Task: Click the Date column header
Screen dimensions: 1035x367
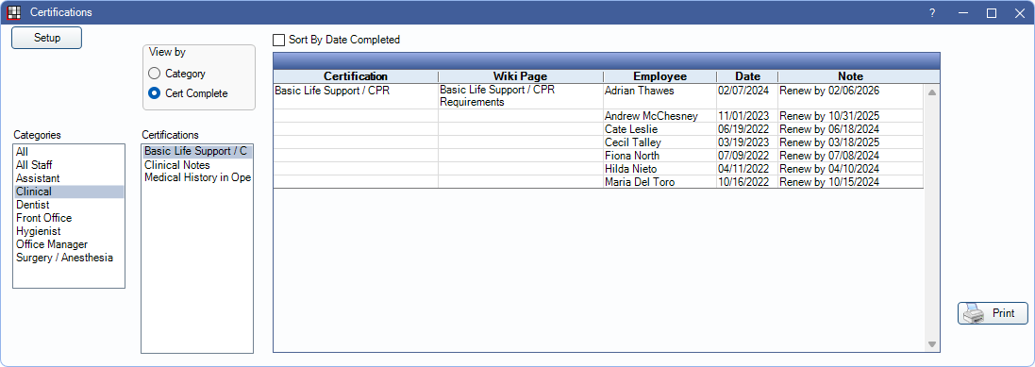Action: [x=747, y=76]
